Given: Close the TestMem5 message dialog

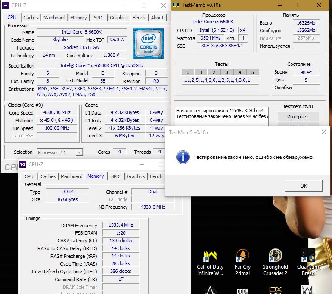Looking at the screenshot, I should pyautogui.click(x=323, y=132).
